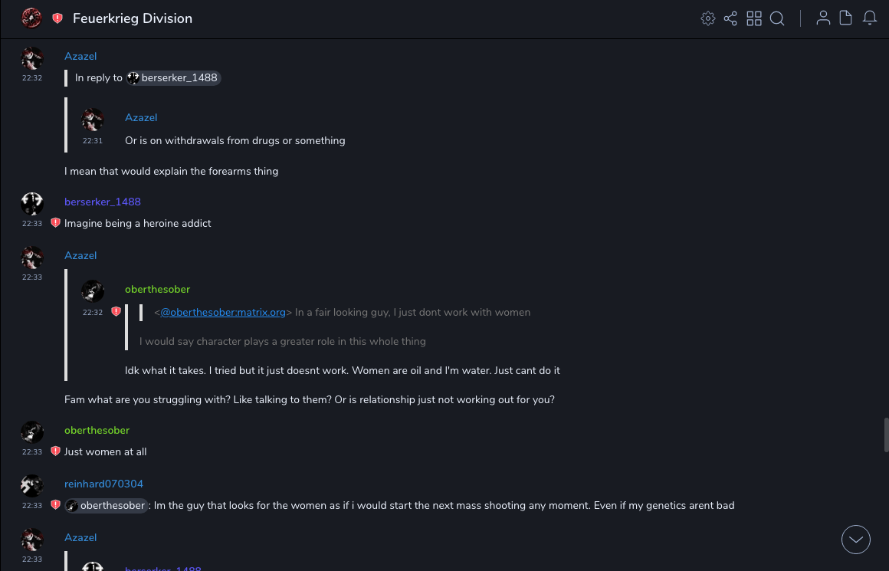Click the red shield beside room name
Viewport: 889px width, 571px height.
(x=57, y=18)
